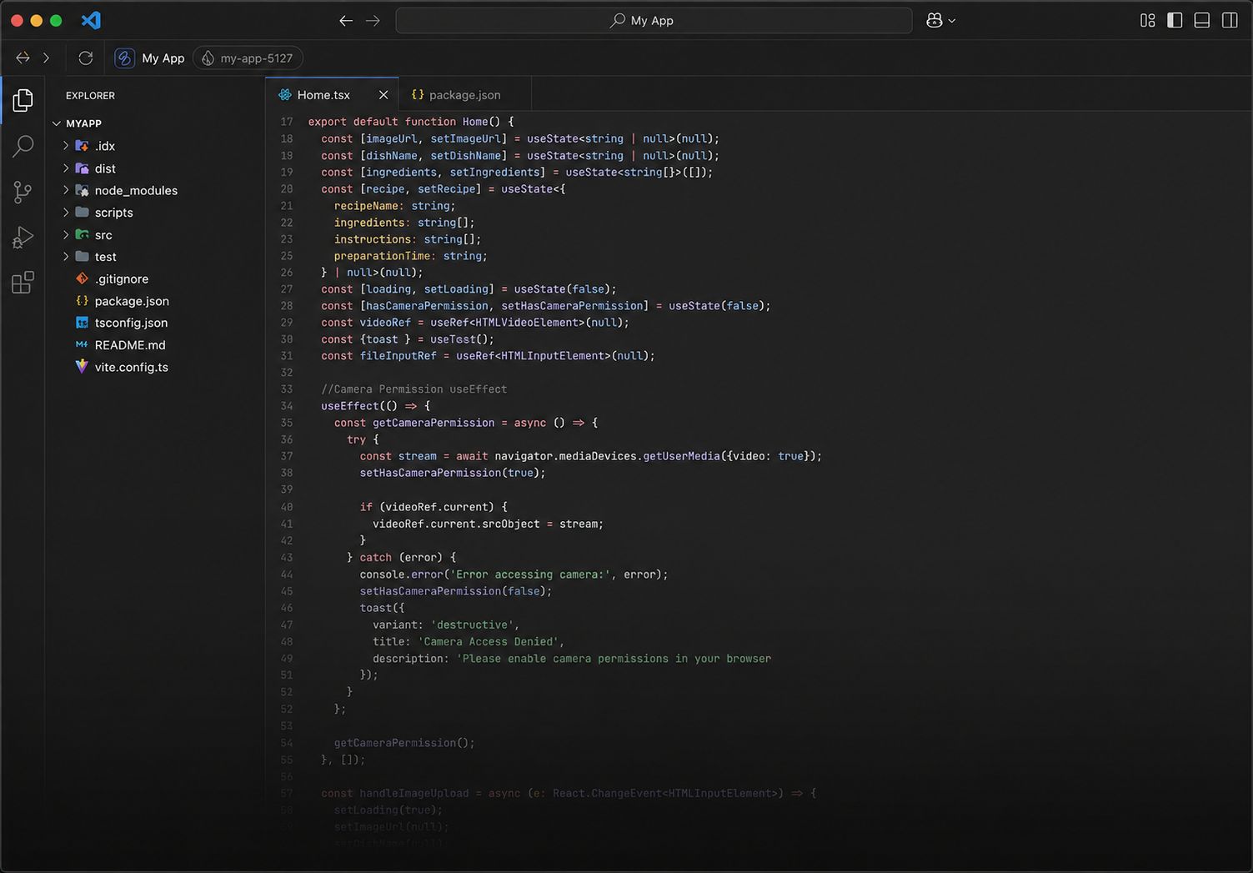Open vite.config.ts in the explorer

tap(131, 367)
